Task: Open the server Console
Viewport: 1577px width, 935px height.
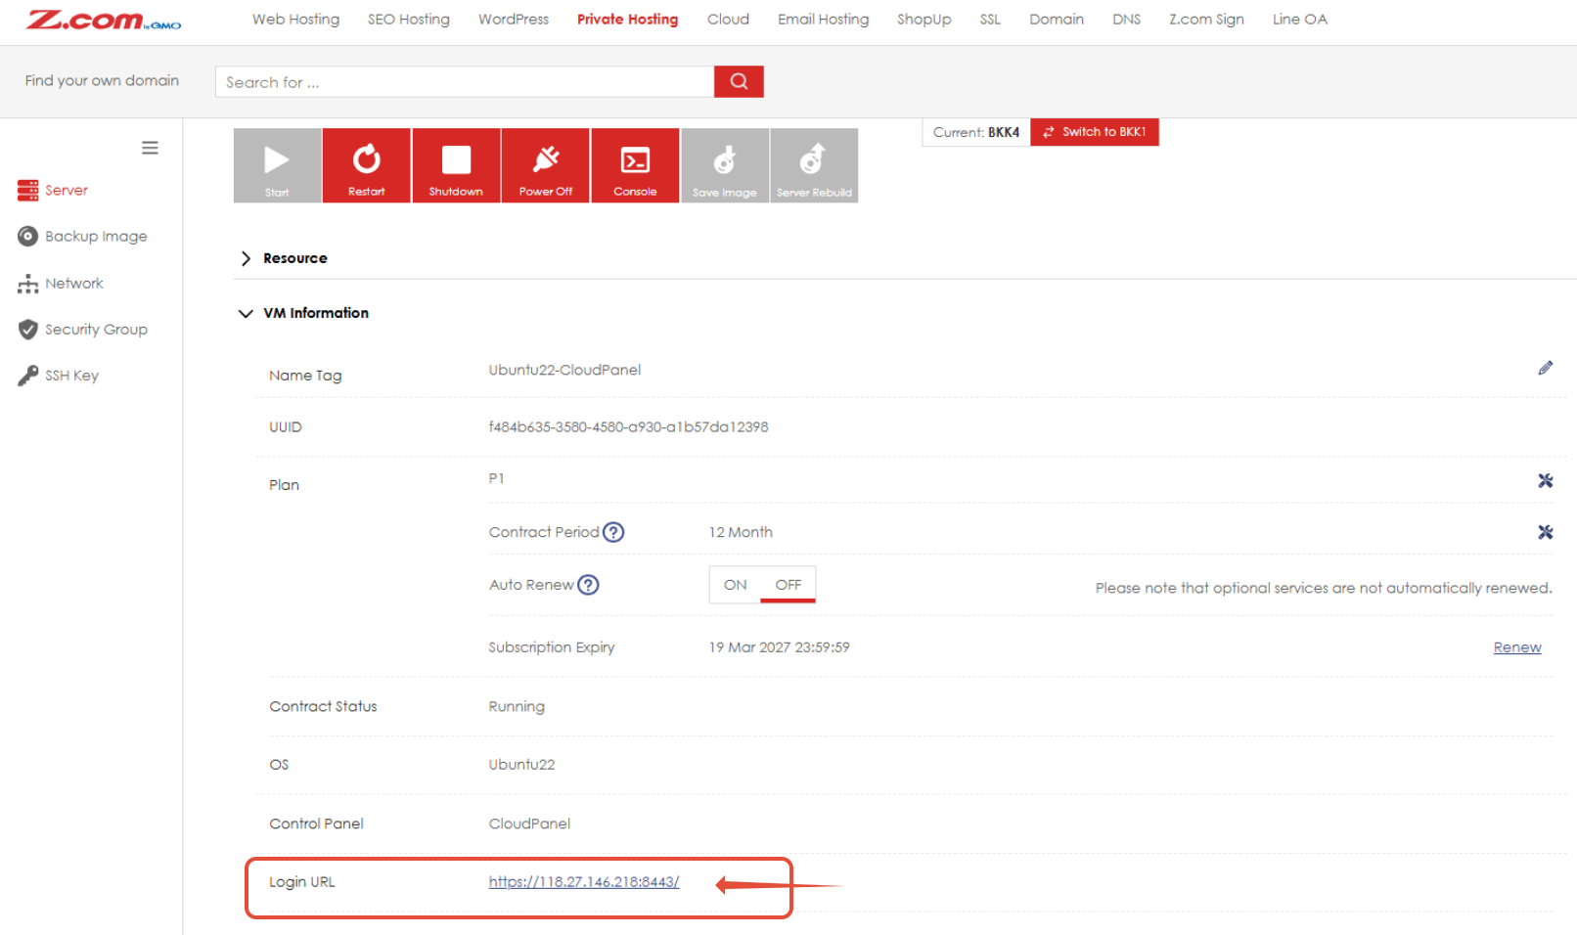Action: (635, 165)
